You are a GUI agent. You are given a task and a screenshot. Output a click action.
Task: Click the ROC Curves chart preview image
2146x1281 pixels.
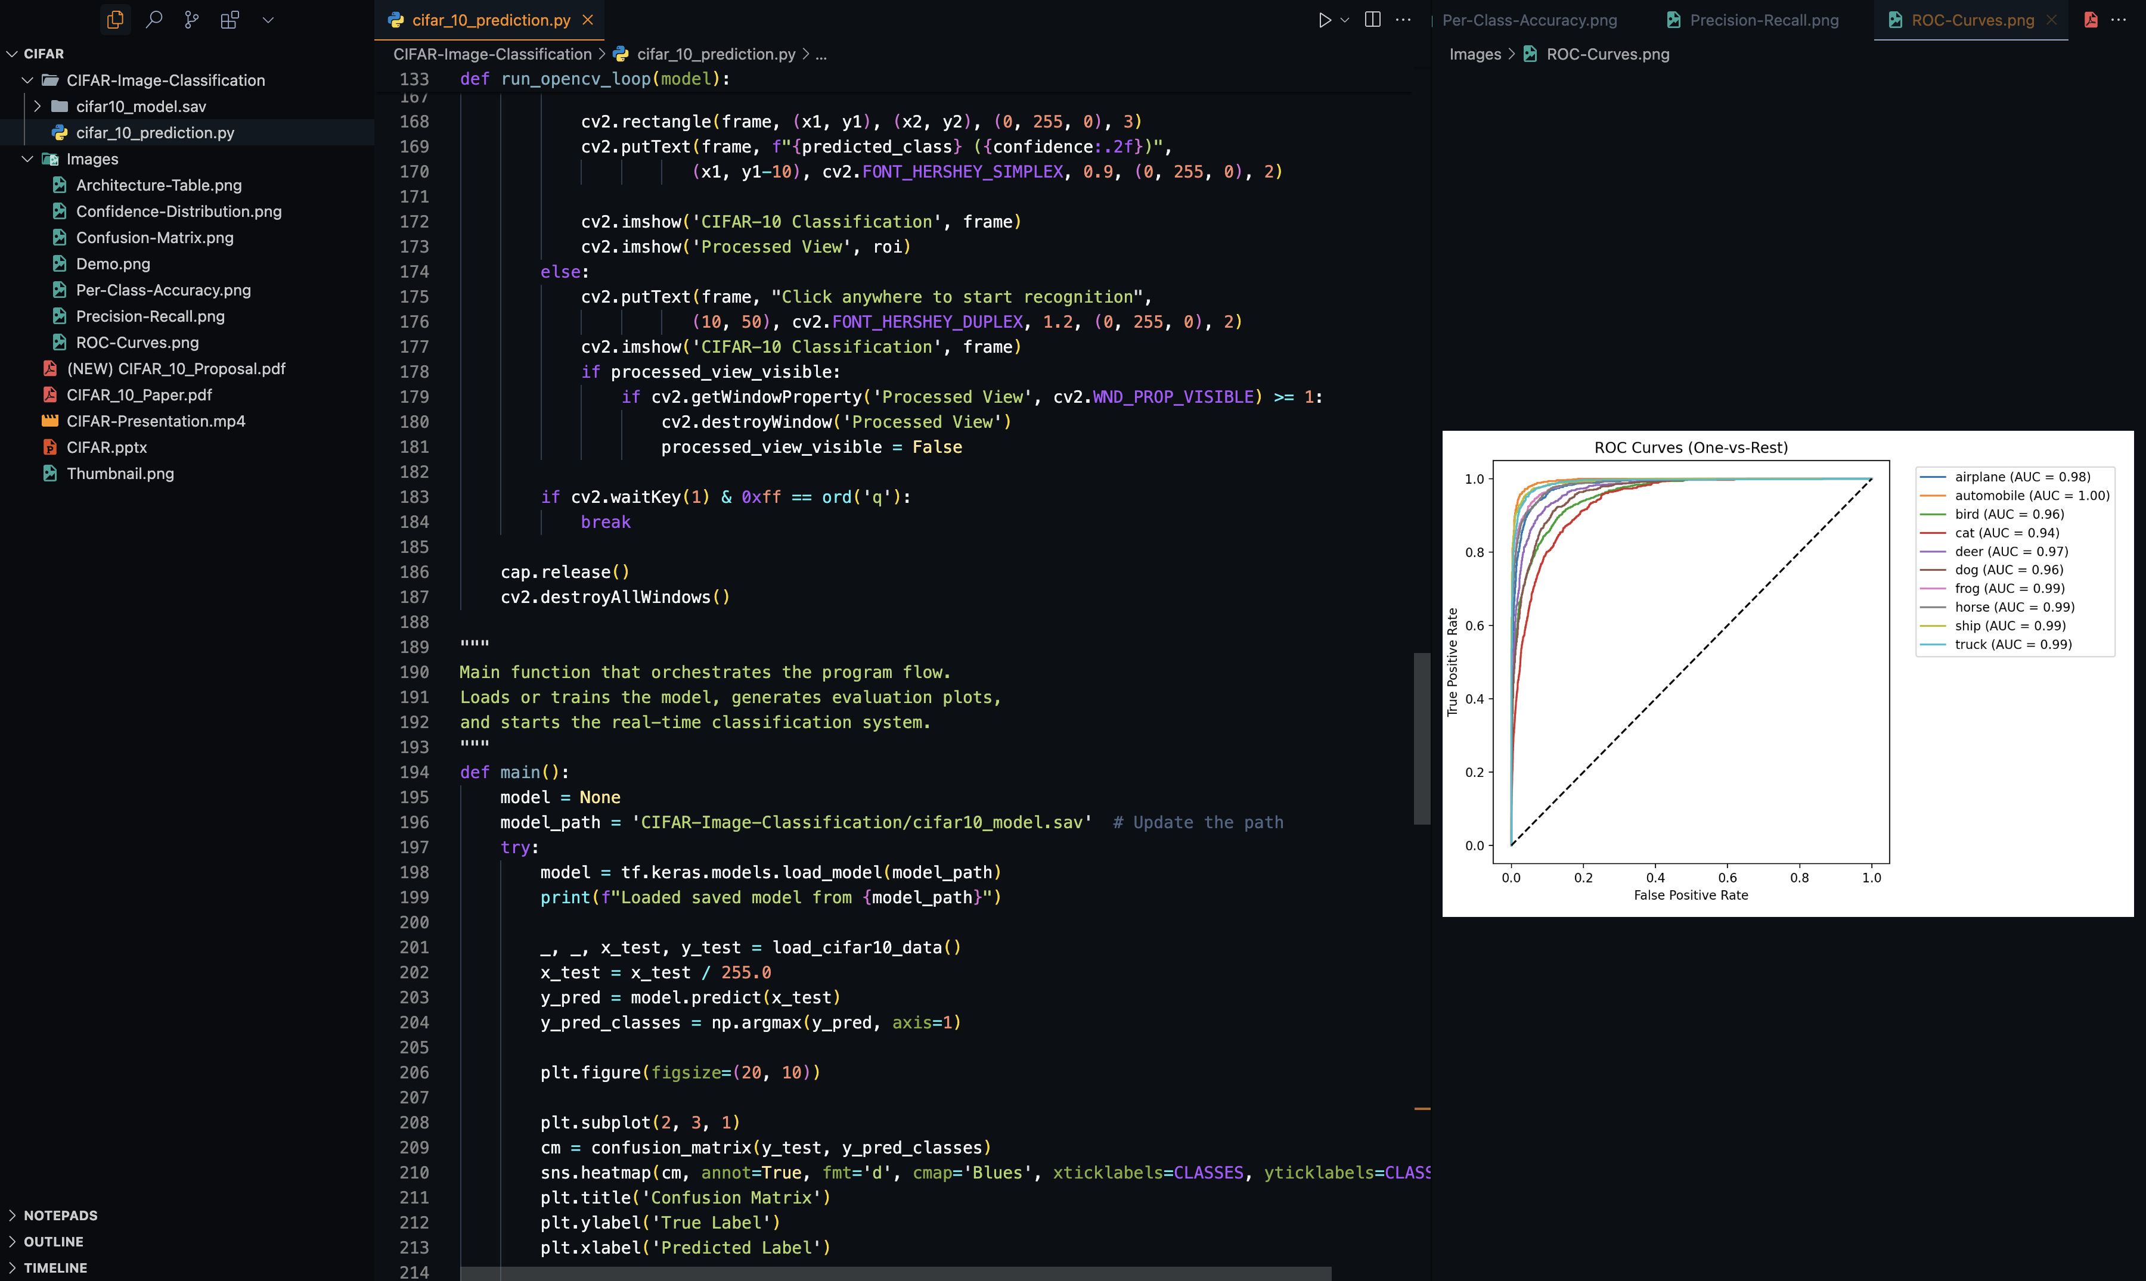click(x=1788, y=673)
